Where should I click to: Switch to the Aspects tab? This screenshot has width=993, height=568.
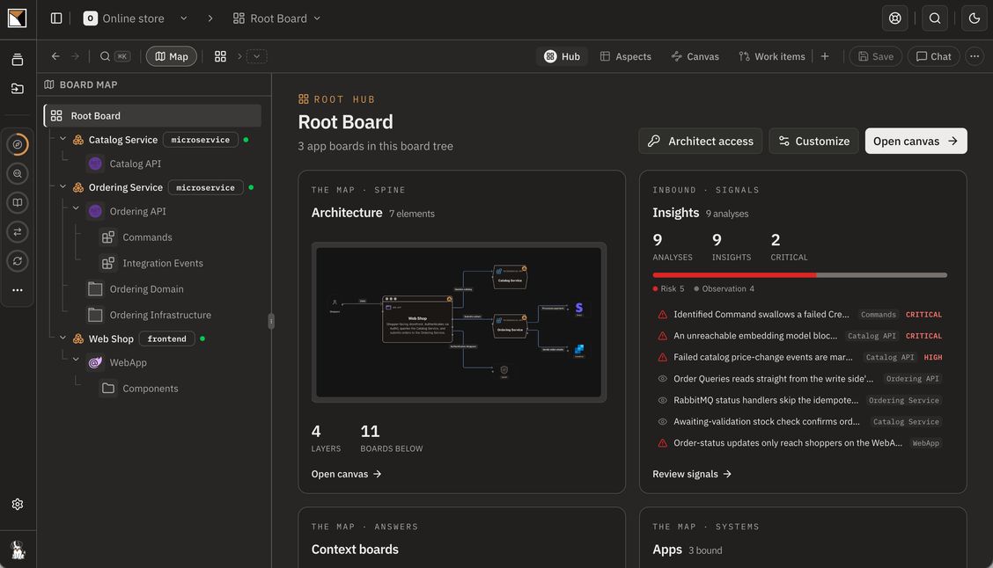click(x=626, y=56)
